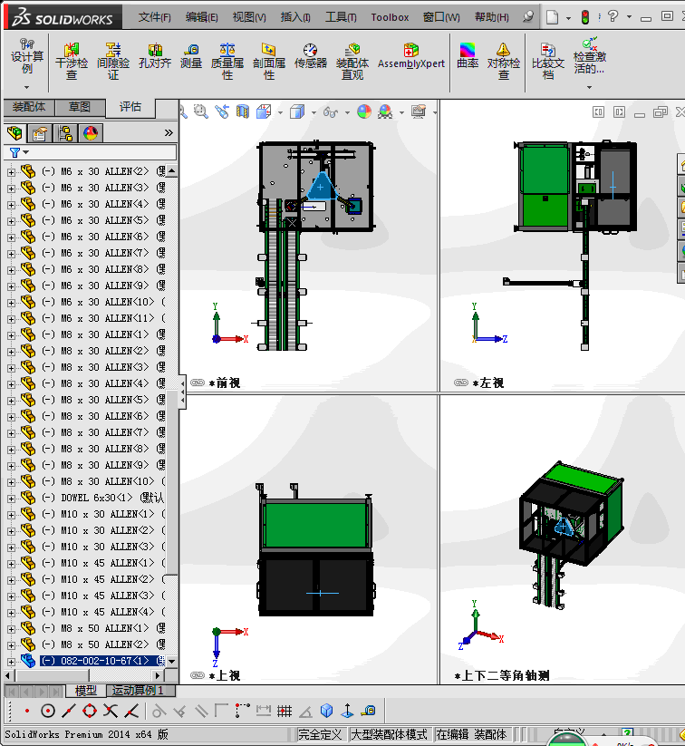Select the center point snap icon

47,711
